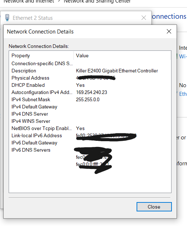This screenshot has width=187, height=237.
Task: Open the Wi-Fi connection link
Action: click(183, 57)
